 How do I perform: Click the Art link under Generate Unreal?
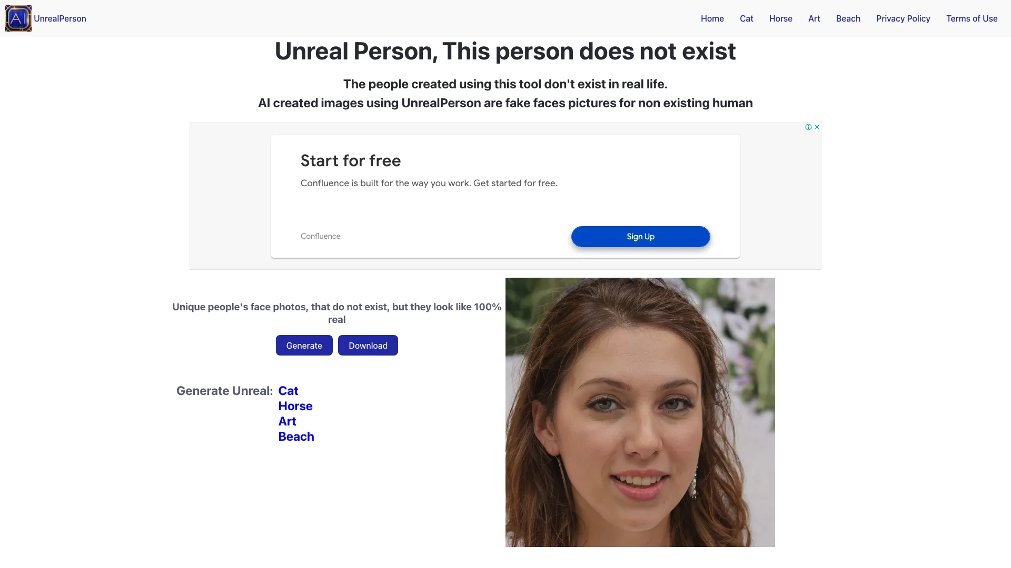point(288,421)
